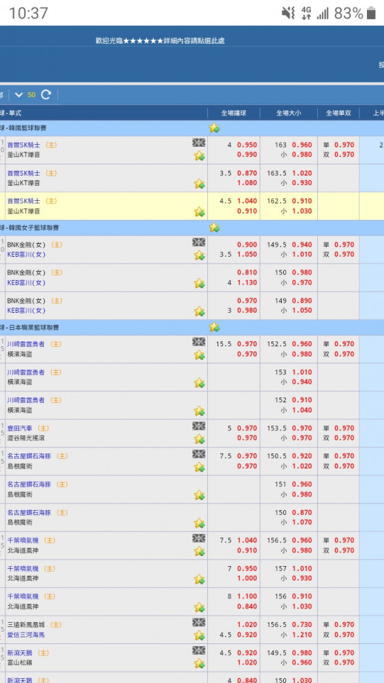Choose 北海道風神 handicap odds 1.000
The image size is (384, 683).
(x=247, y=579)
